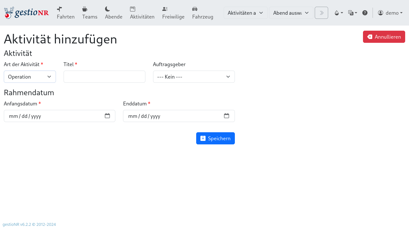Click the Fahrzeug car icon
Image resolution: width=409 pixels, height=230 pixels.
tap(194, 9)
